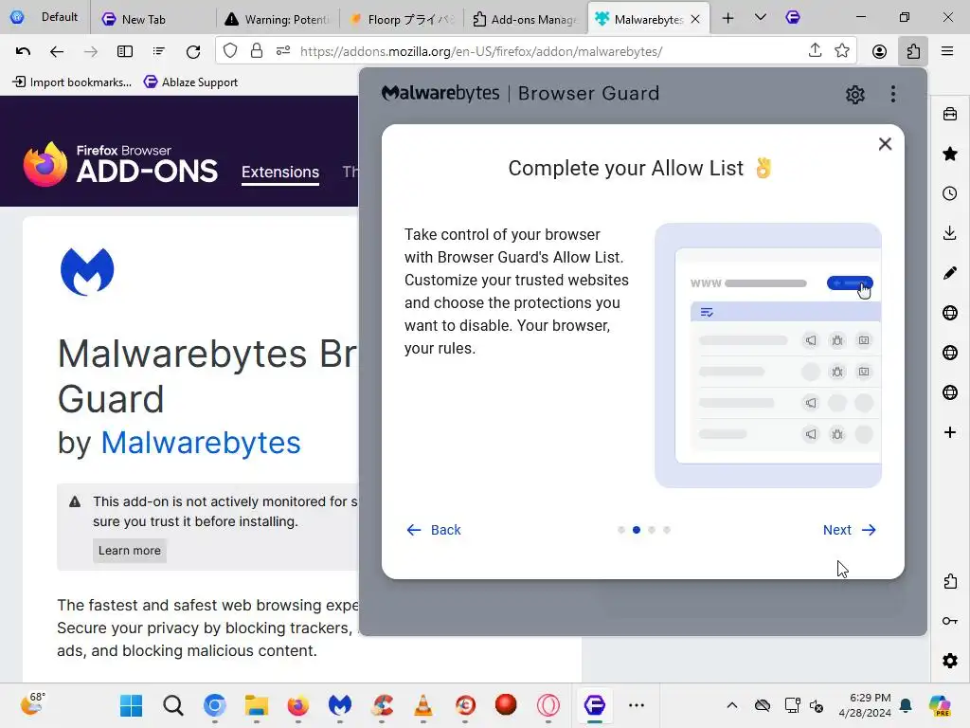970x728 pixels.
Task: Open the Floorp account icon
Action: pyautogui.click(x=879, y=51)
